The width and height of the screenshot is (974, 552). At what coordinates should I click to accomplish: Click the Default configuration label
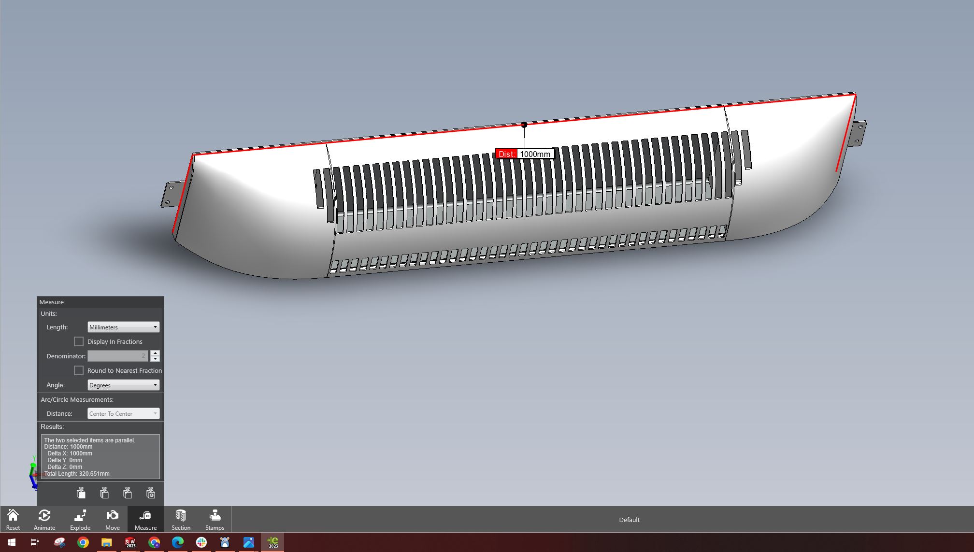629,520
